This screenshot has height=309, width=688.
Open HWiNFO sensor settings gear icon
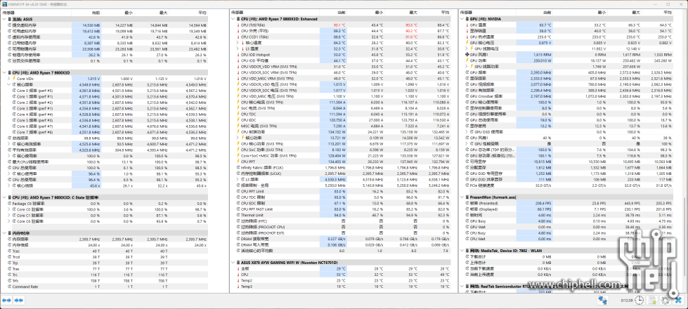(666, 301)
